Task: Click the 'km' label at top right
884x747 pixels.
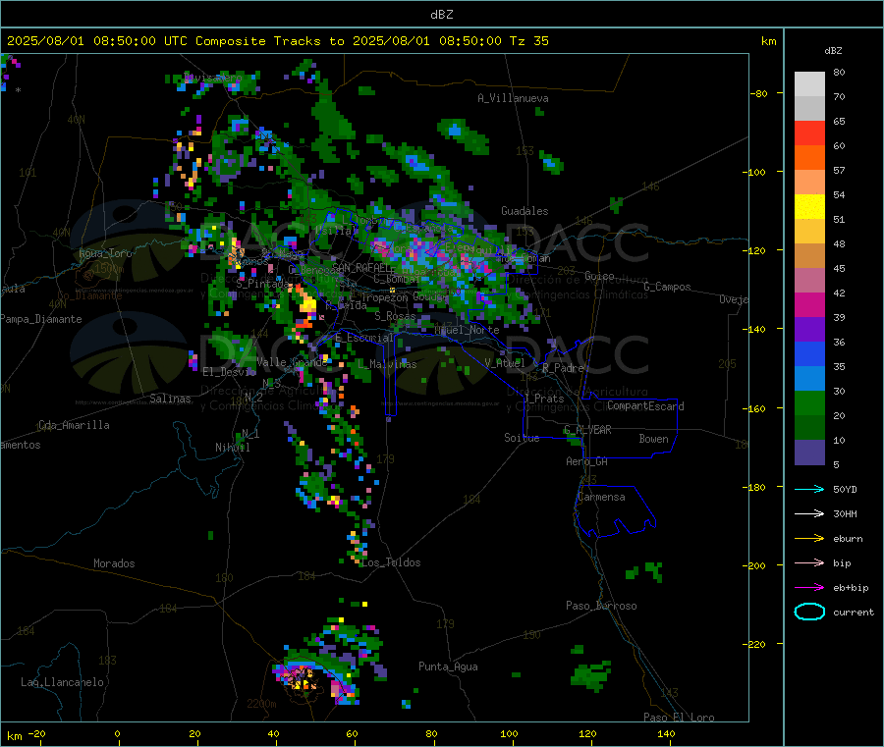Action: pos(768,41)
